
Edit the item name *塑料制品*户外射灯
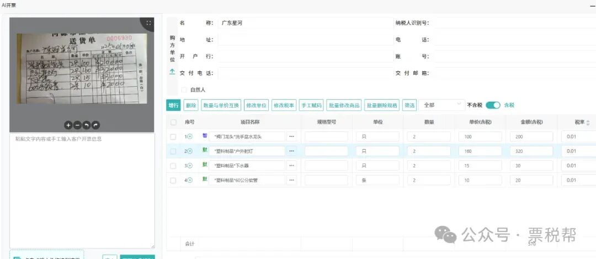(x=247, y=151)
